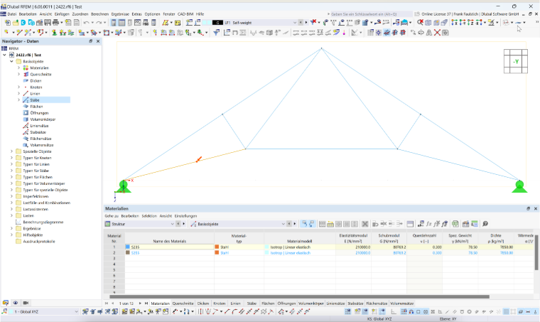Click the Undo arrow icon
This screenshot has height=322, width=540.
[x=86, y=22]
